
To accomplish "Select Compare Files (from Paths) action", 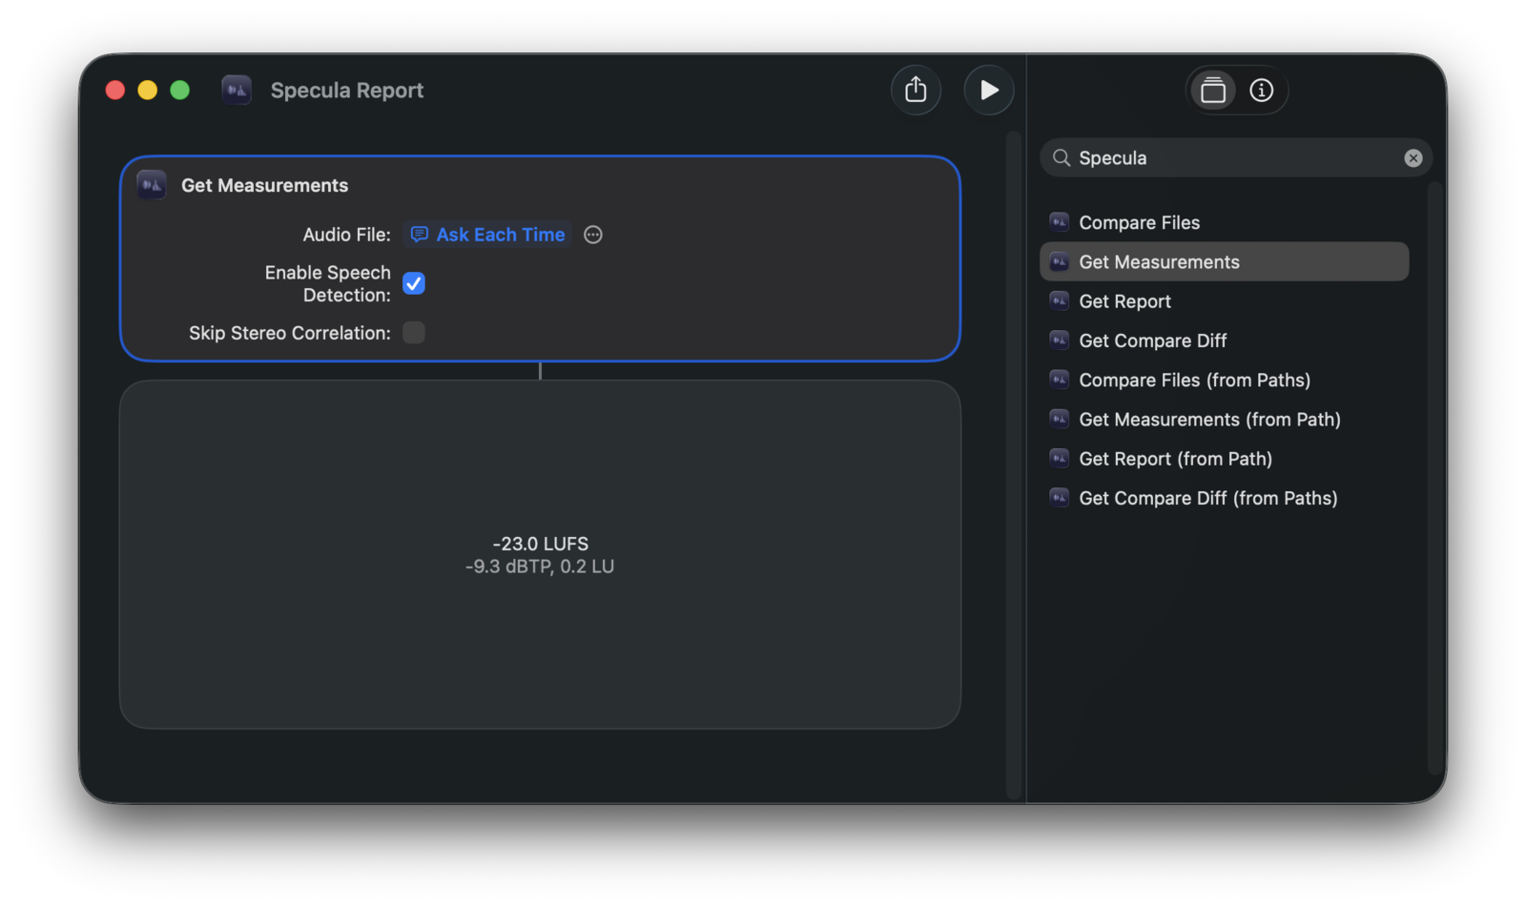I will coord(1224,380).
